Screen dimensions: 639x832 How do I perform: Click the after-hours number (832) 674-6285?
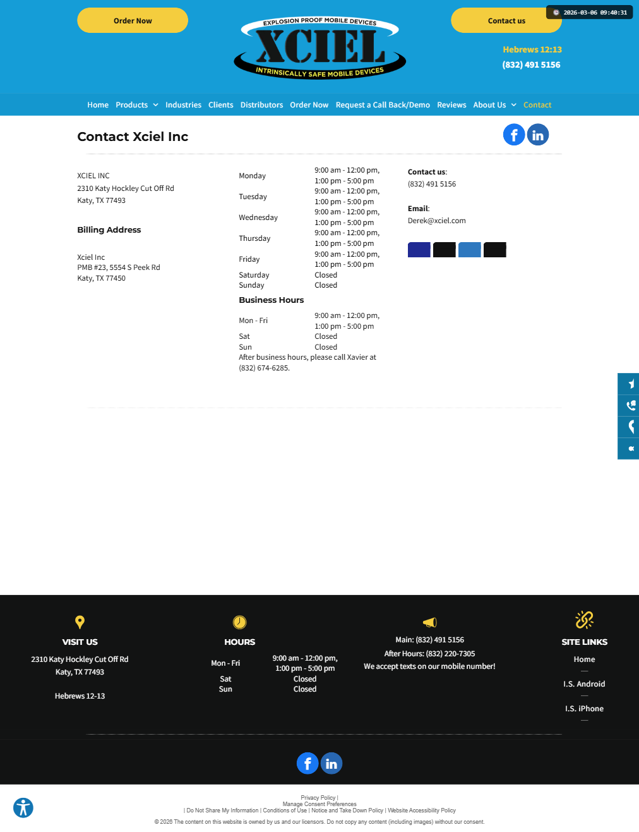tap(264, 368)
